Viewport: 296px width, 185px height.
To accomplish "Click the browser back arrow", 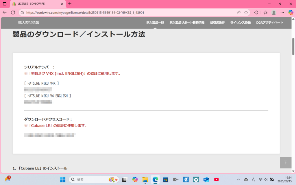I will [5, 12].
